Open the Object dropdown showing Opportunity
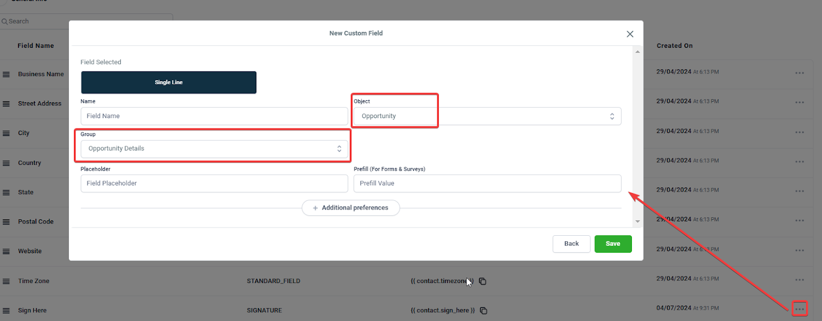 (487, 116)
